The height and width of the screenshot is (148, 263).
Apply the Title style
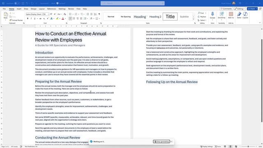170,16
